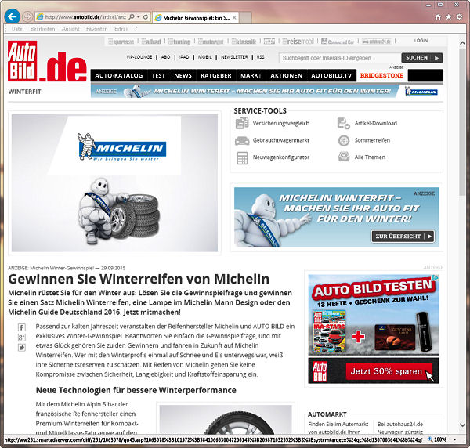Click the Gebrauchtwagenmarkt car icon

[x=242, y=140]
